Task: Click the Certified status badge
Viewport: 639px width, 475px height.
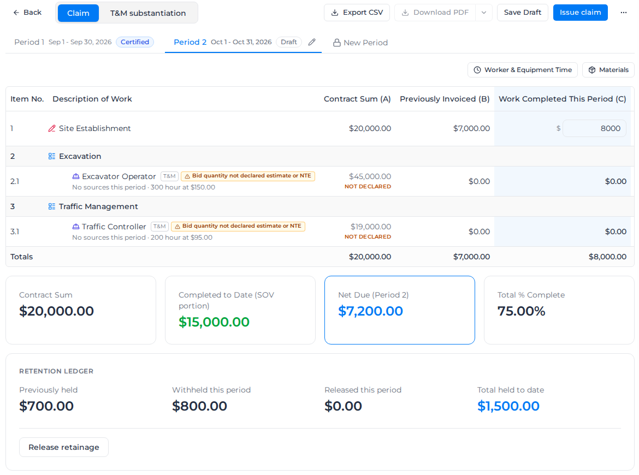Action: [134, 42]
